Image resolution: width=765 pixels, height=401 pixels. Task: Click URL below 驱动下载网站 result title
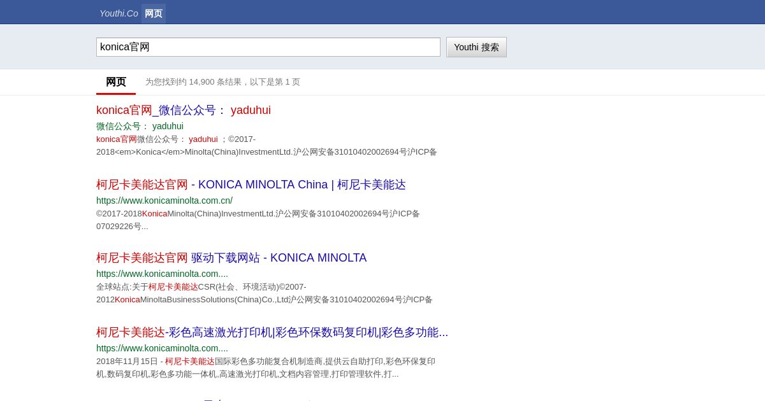click(x=162, y=274)
